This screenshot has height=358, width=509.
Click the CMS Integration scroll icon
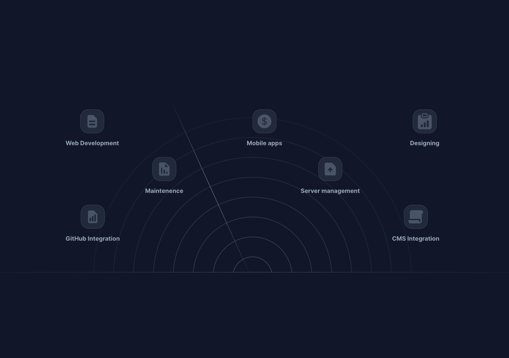tap(416, 217)
